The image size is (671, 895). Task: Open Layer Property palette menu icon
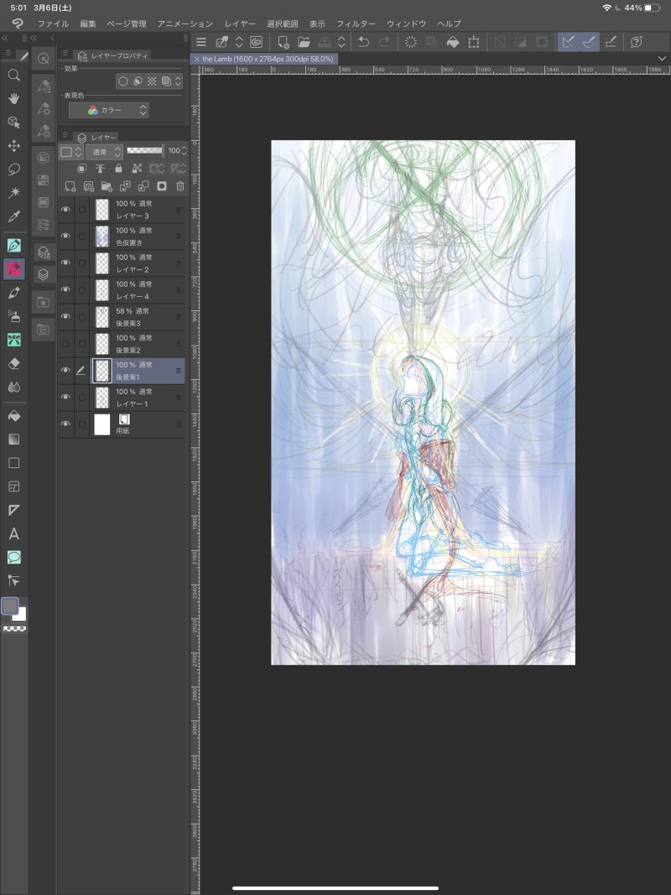65,55
